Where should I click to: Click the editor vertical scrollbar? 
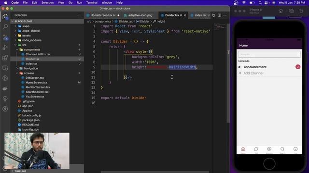click(x=228, y=73)
